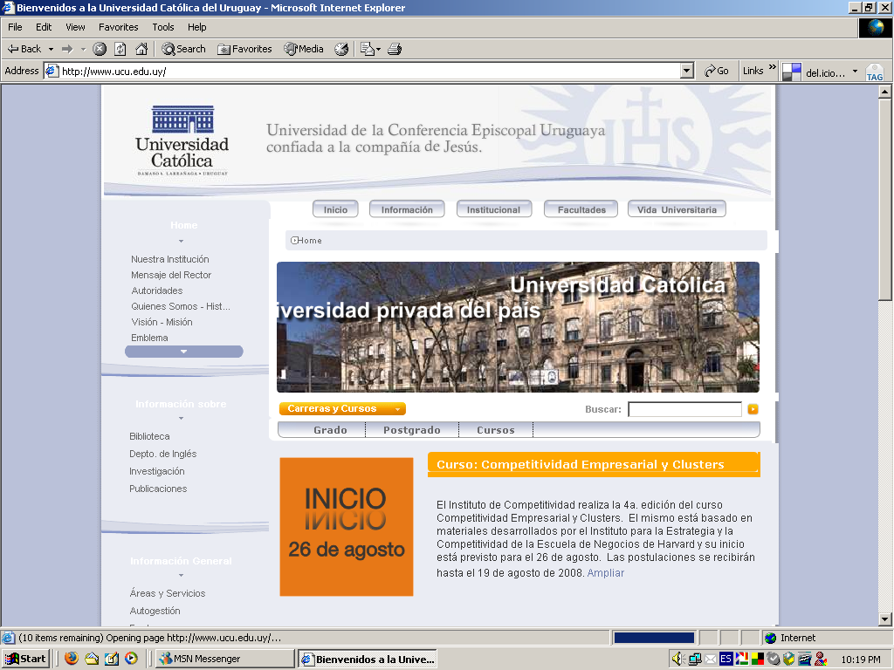
Task: Expand the Home sidebar menu with the blue arrow bar
Action: (183, 352)
